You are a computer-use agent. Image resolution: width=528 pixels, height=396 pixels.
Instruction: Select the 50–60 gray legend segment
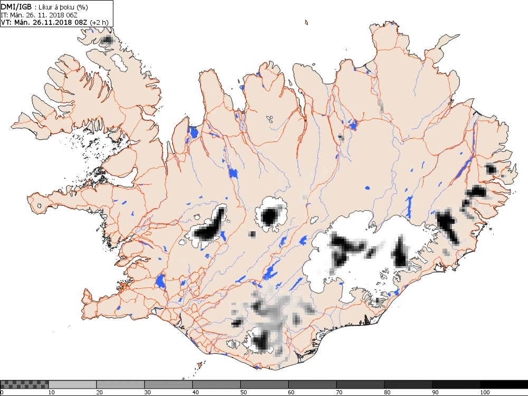pos(265,384)
